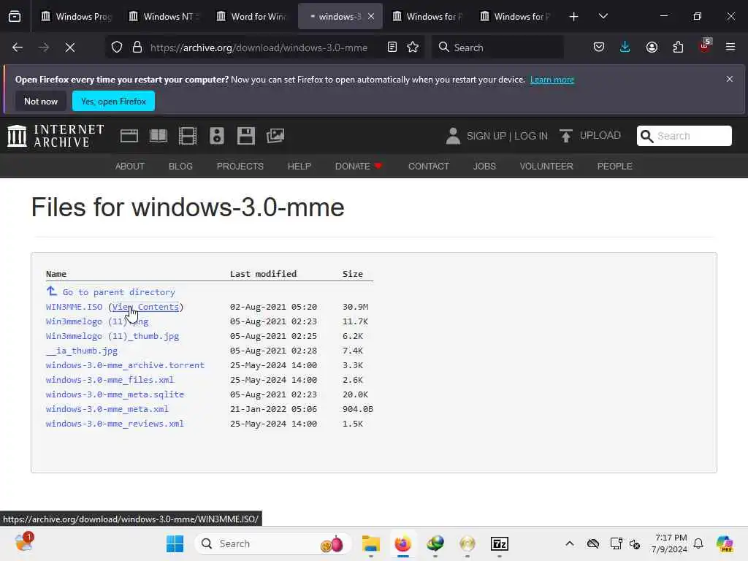Open the ABOUT menu item

(130, 166)
